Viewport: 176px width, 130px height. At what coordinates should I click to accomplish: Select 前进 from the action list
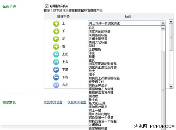pyautogui.click(x=92, y=28)
